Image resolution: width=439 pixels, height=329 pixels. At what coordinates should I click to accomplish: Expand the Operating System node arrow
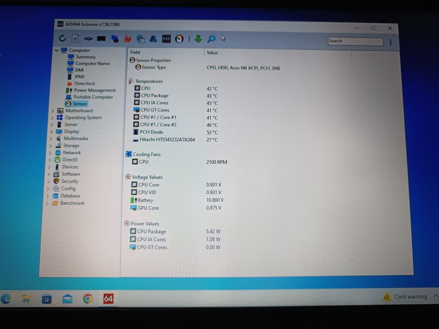pos(52,118)
